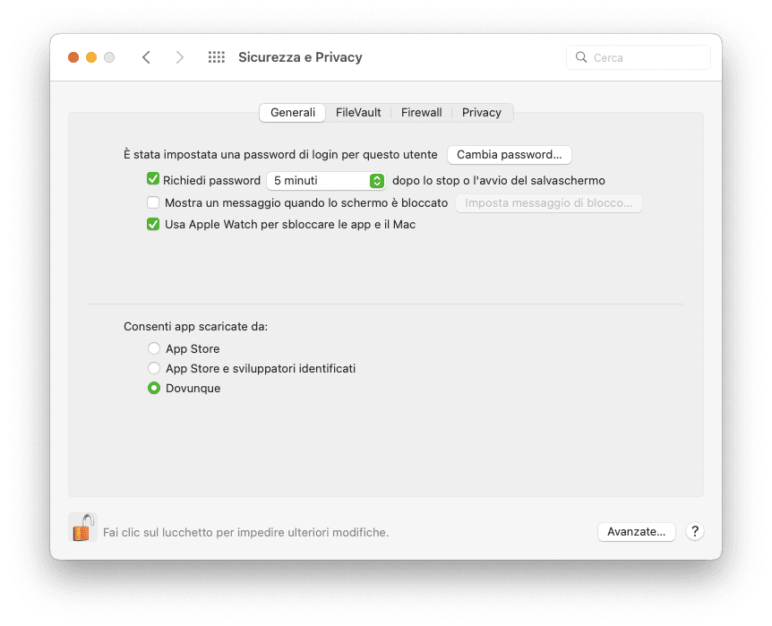Click the yellow minimize window button
The image size is (772, 626).
(x=91, y=57)
